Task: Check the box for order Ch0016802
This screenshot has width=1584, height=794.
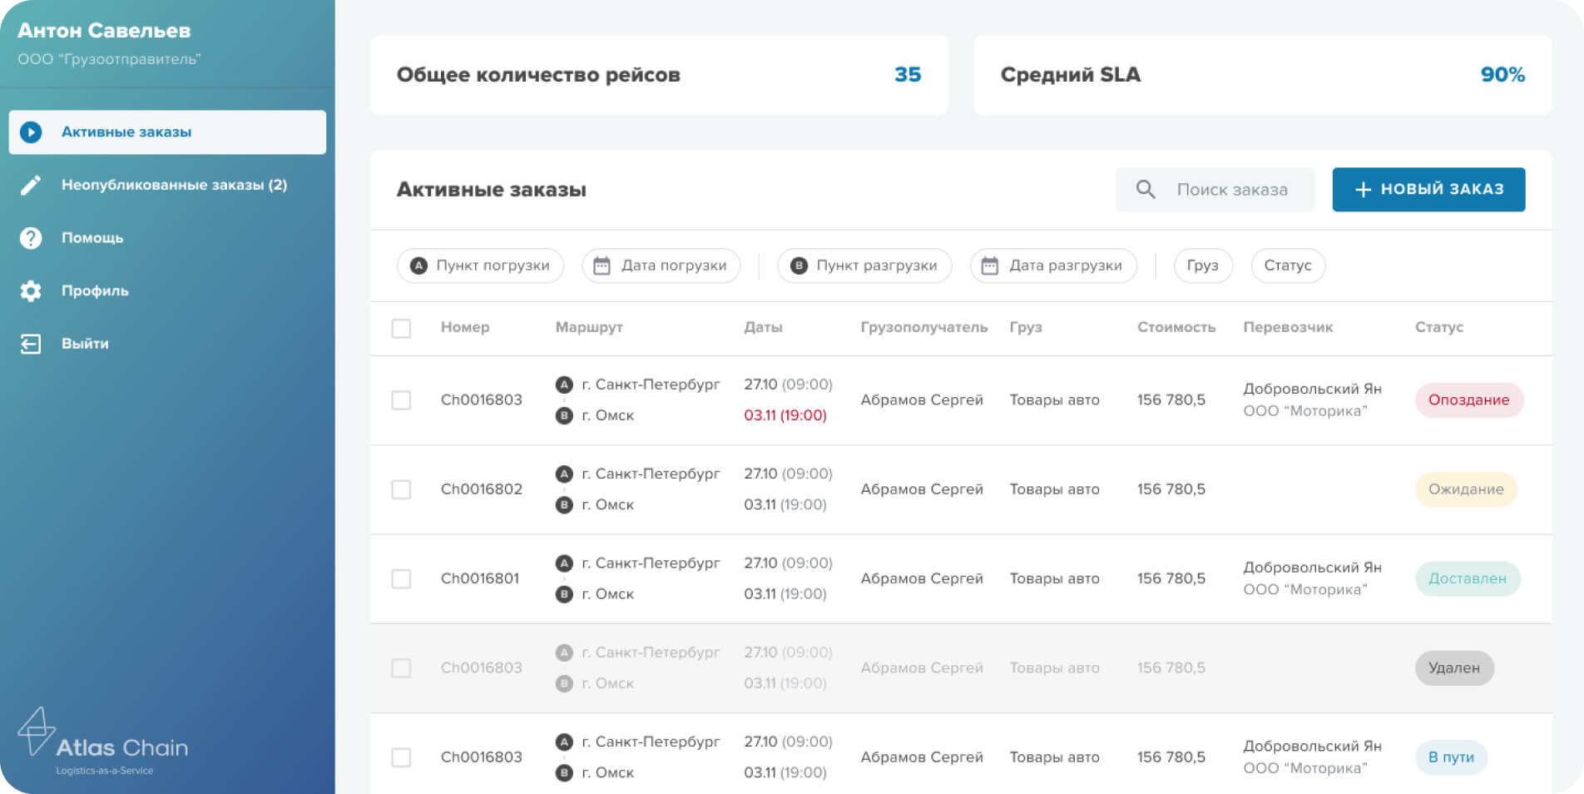Action: pyautogui.click(x=401, y=489)
